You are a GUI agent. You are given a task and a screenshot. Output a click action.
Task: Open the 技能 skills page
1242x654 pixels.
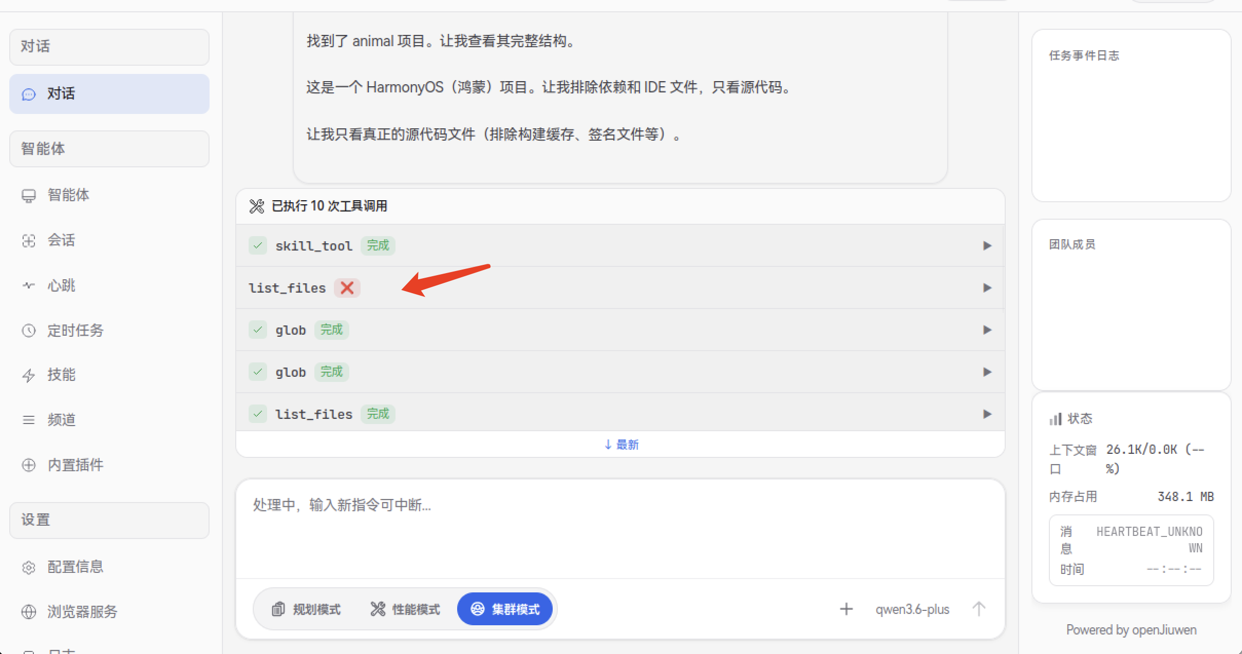(109, 375)
